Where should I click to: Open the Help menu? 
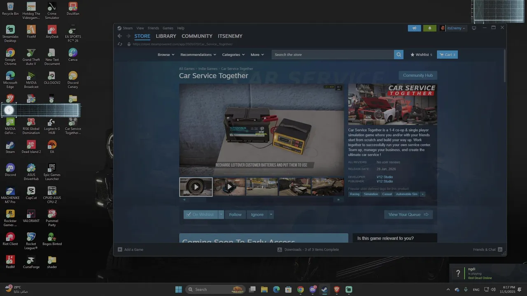181,28
